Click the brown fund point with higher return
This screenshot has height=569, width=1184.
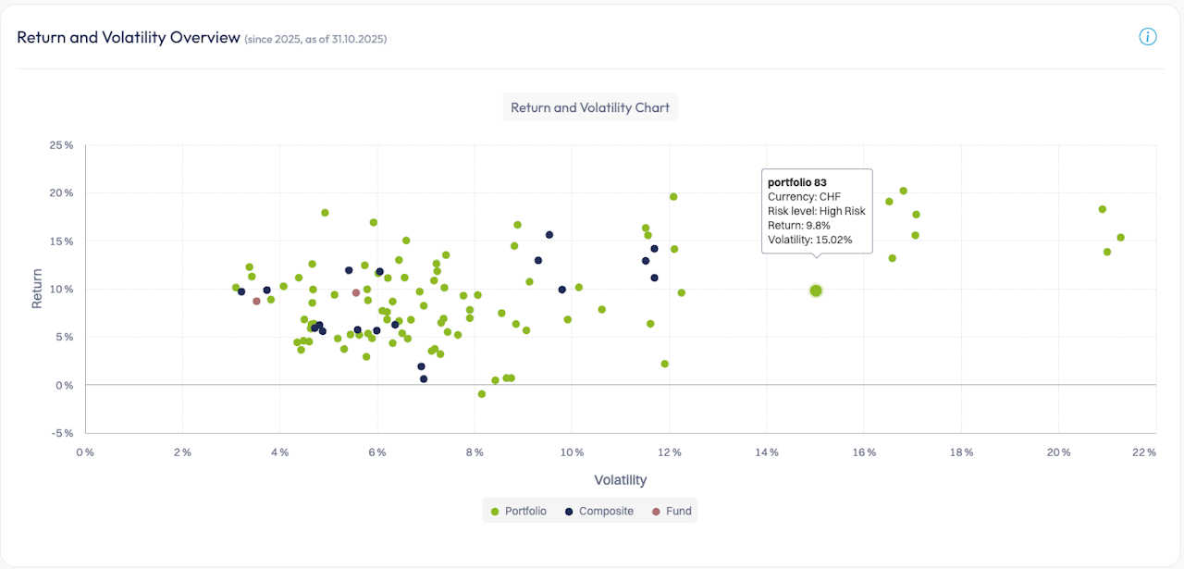(356, 292)
